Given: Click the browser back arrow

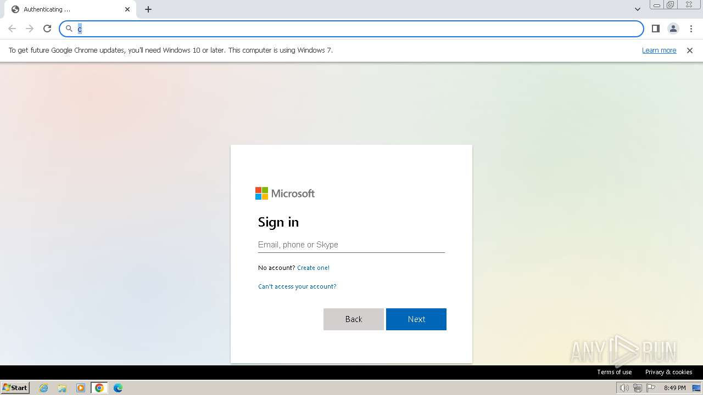Looking at the screenshot, I should coord(12,29).
